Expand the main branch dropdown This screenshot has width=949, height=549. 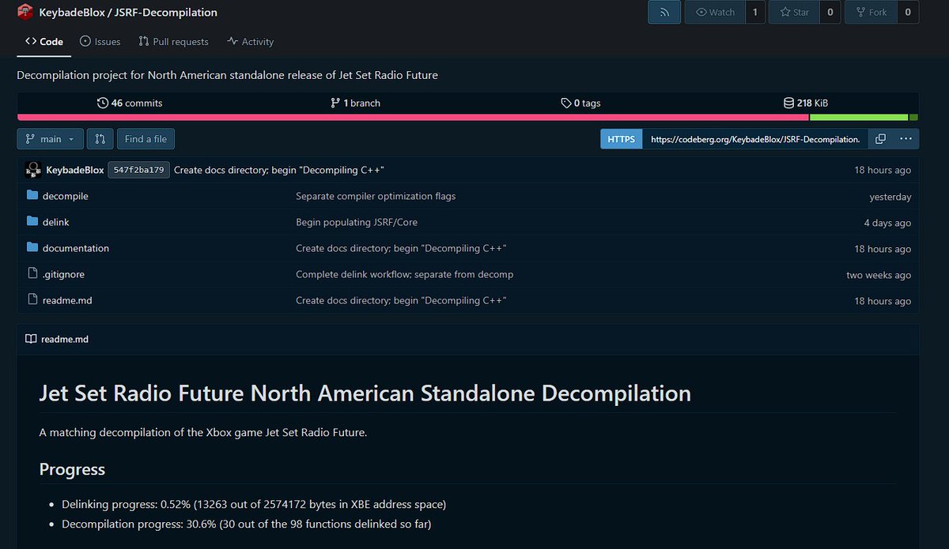(x=50, y=139)
